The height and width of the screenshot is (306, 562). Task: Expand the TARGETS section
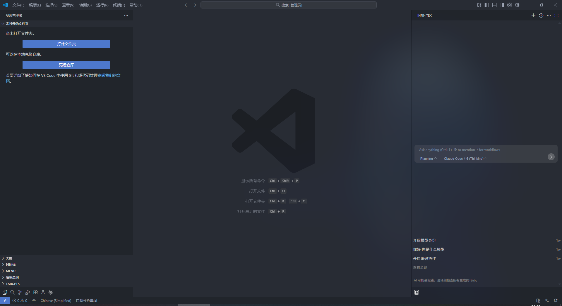tap(13, 284)
